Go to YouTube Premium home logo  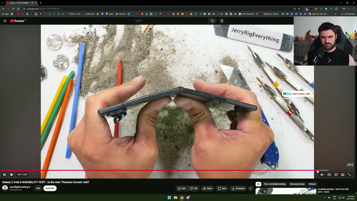[x=18, y=21]
